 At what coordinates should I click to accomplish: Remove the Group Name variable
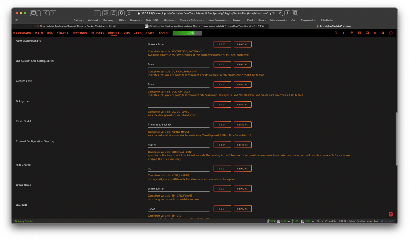coord(242,188)
